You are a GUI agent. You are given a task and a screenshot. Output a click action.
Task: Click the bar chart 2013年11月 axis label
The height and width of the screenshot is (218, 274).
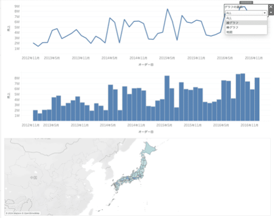(x=80, y=125)
